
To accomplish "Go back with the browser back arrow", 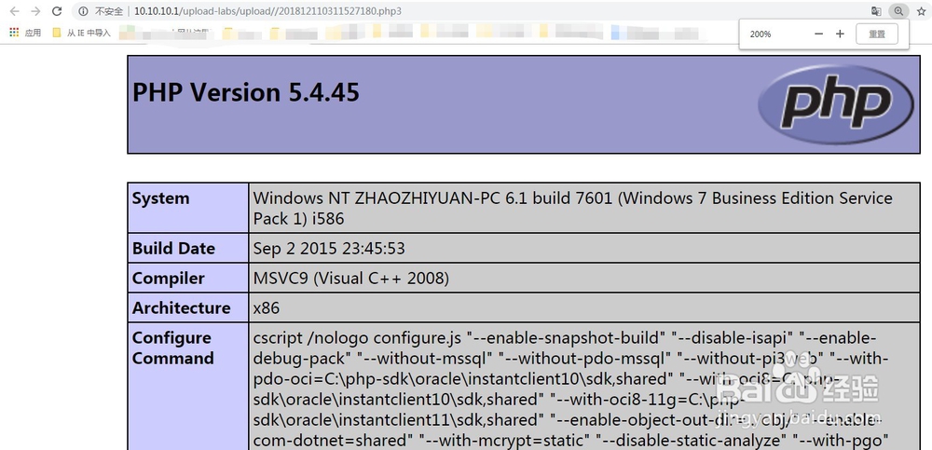I will tap(14, 10).
